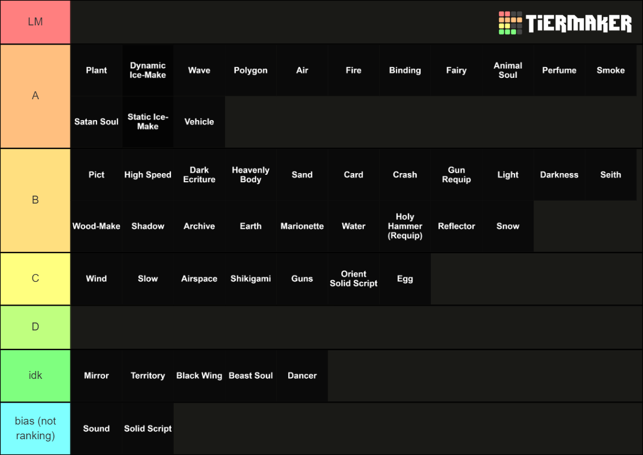Pick the Sand tile

click(x=302, y=175)
